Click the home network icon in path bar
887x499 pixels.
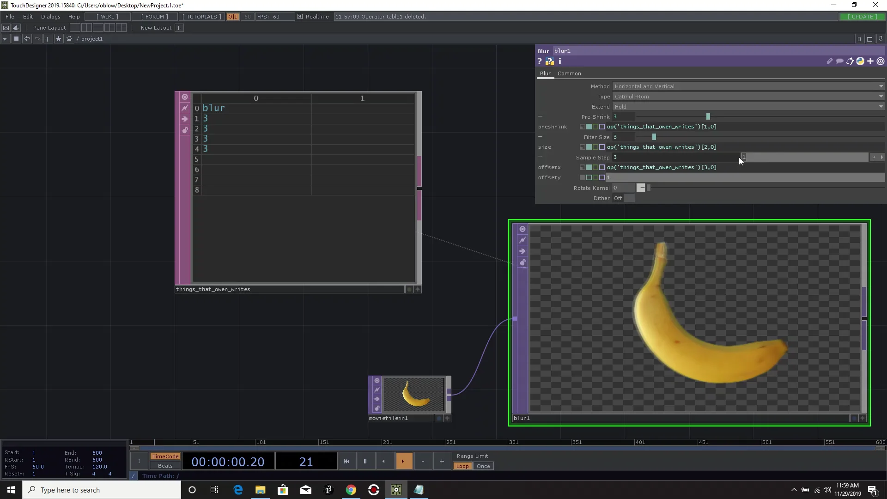tap(69, 39)
